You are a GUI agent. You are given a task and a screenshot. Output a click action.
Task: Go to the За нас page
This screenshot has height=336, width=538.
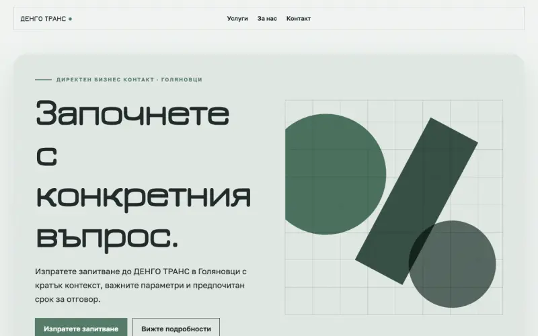click(267, 19)
